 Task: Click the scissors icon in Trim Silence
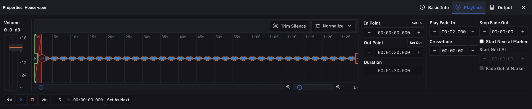click(275, 26)
